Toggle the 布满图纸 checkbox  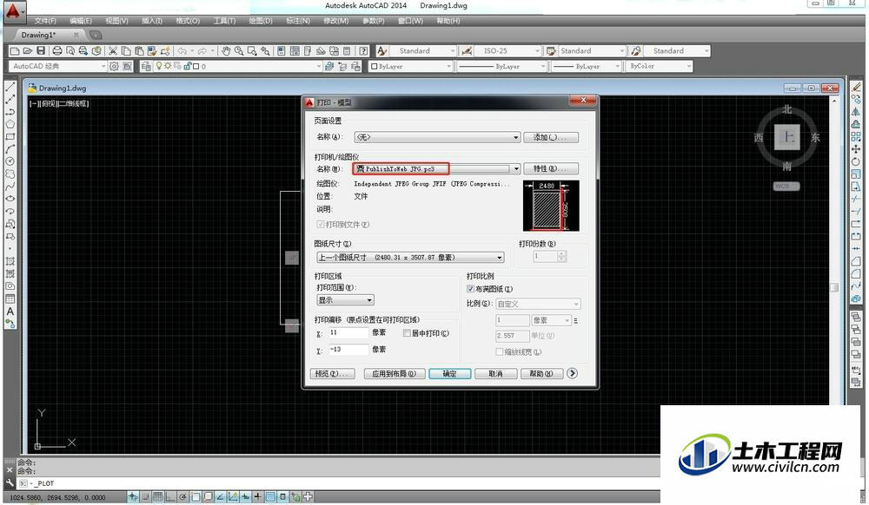470,289
